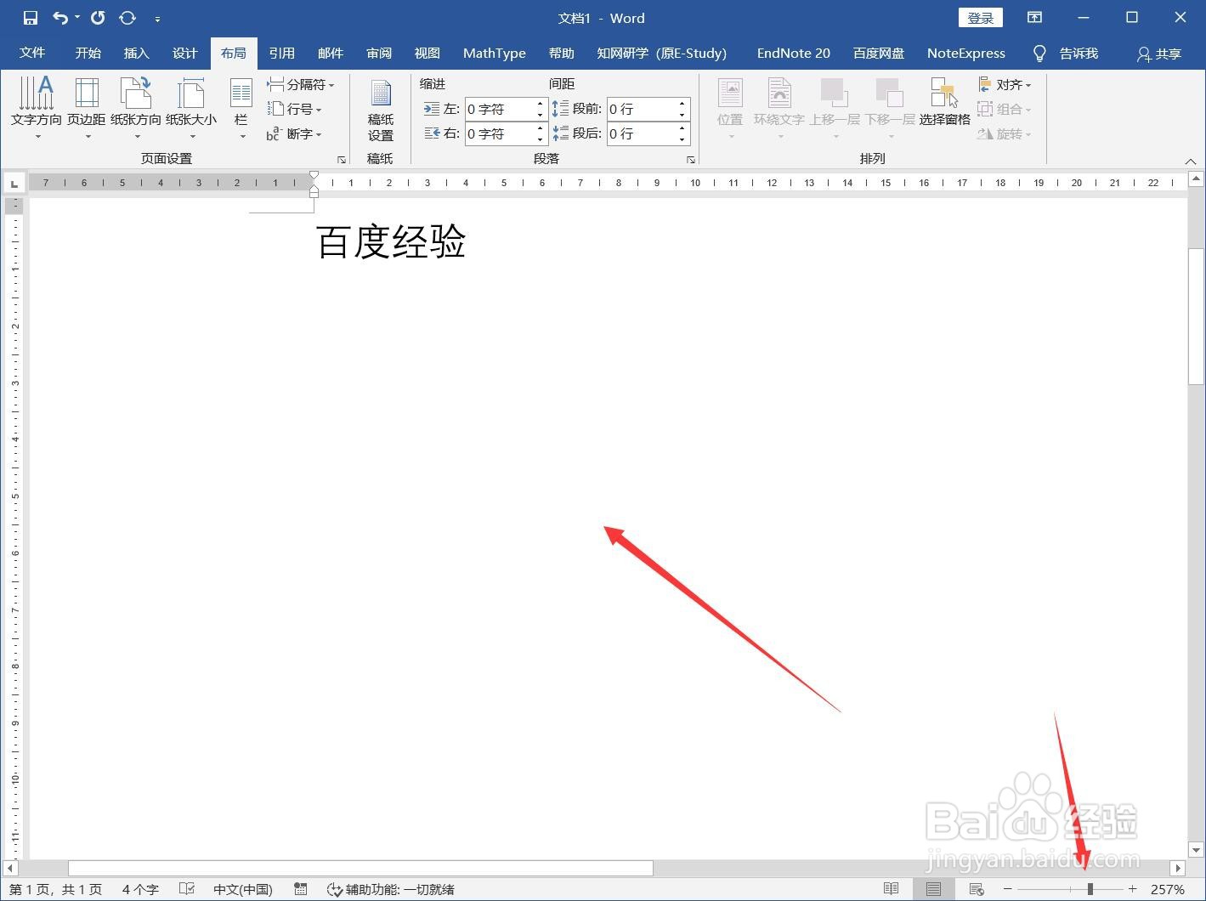
Task: Zoom out with the minus button
Action: [x=1008, y=889]
